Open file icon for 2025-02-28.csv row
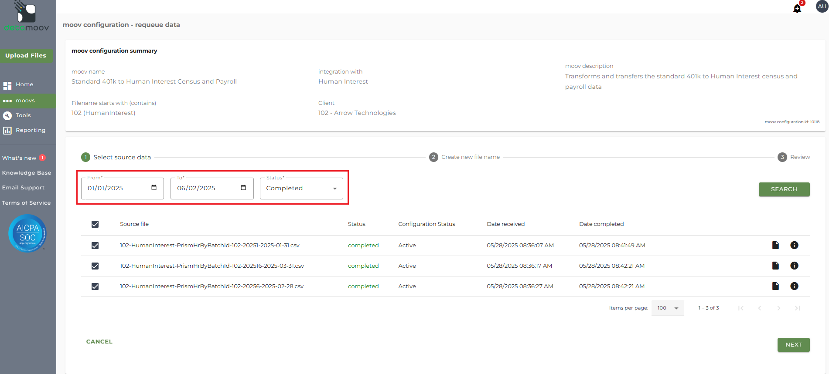 click(775, 286)
